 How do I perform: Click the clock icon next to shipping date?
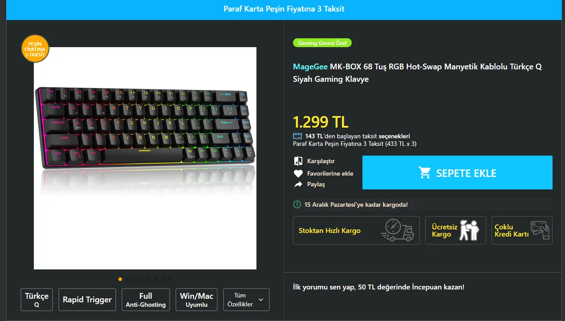tap(297, 205)
